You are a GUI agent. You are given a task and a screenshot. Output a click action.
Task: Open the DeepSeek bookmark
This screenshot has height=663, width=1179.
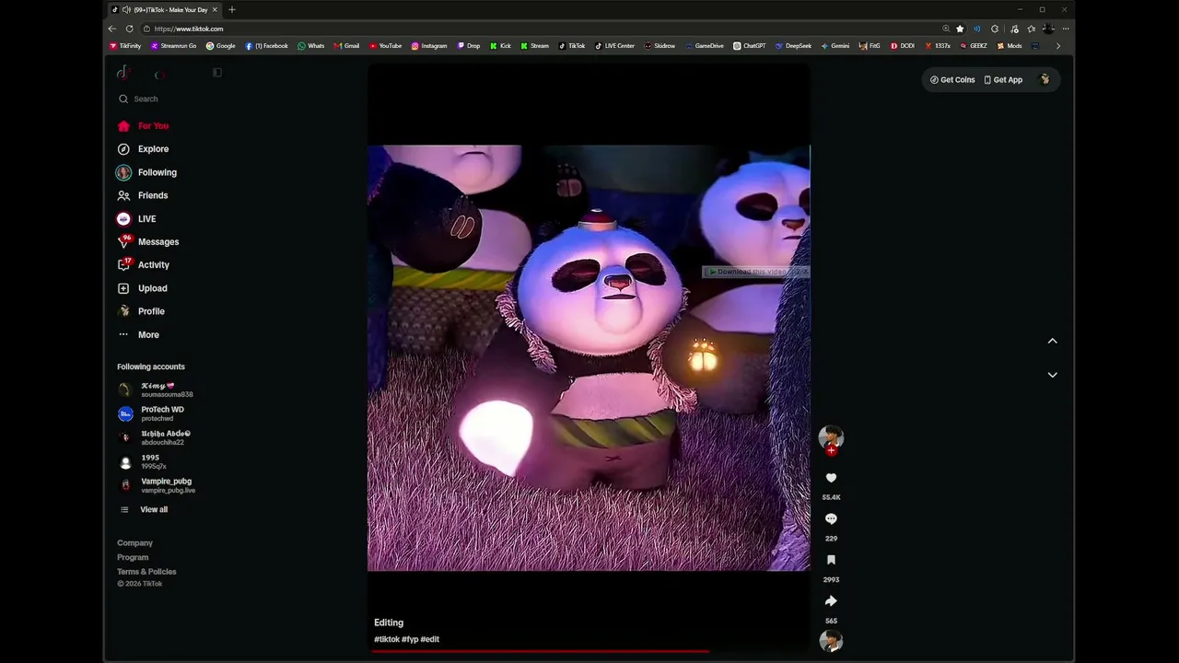(x=794, y=46)
